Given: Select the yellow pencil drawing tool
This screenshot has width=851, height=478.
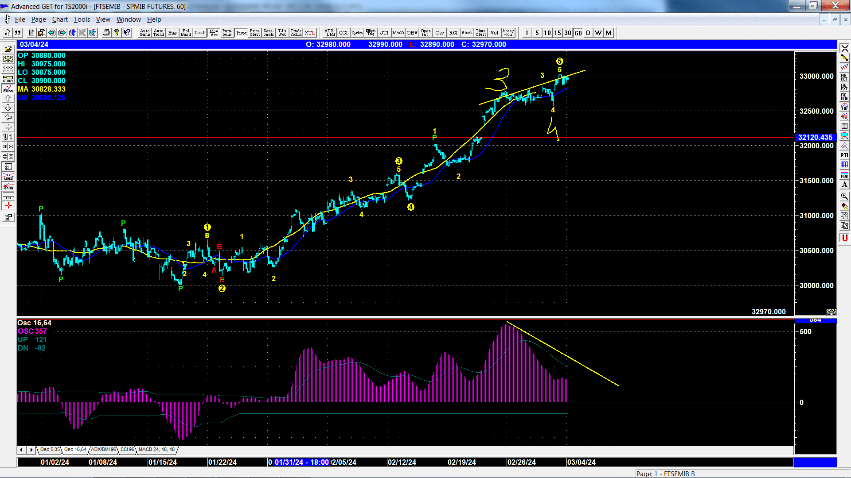Looking at the screenshot, I should click(844, 58).
